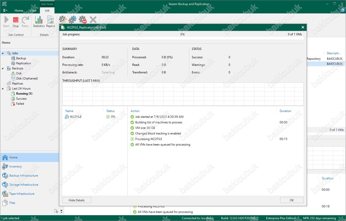Viewport: 346px width, 221px height.
Task: Click the selected BAKICUBUK row in the background window
Action: [326, 64]
